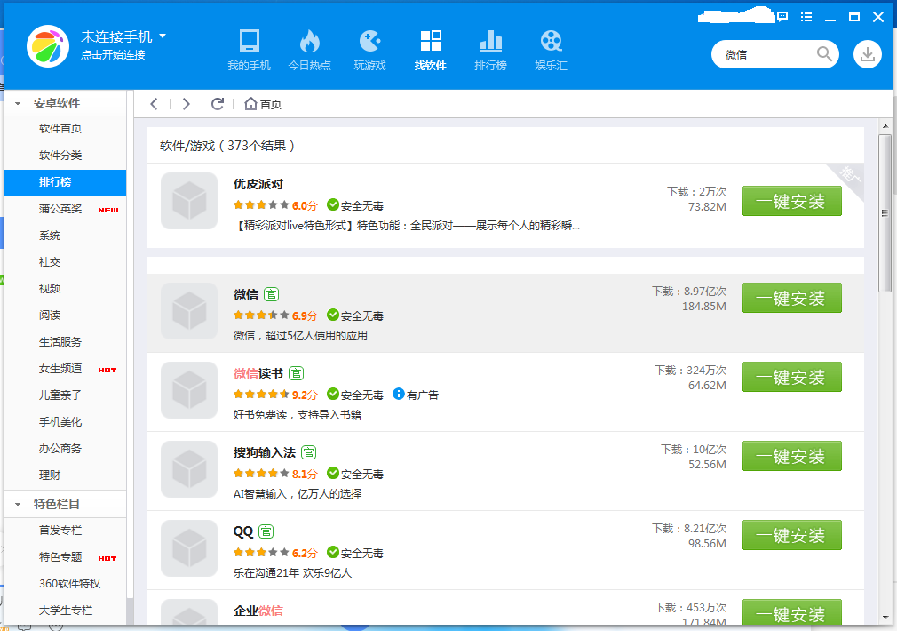
Task: Click 安全无毒 check icon on 微信 row
Action: [333, 315]
